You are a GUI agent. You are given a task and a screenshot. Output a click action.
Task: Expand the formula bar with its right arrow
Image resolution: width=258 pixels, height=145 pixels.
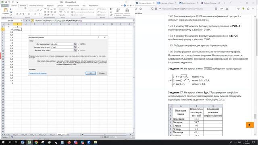[134, 21]
